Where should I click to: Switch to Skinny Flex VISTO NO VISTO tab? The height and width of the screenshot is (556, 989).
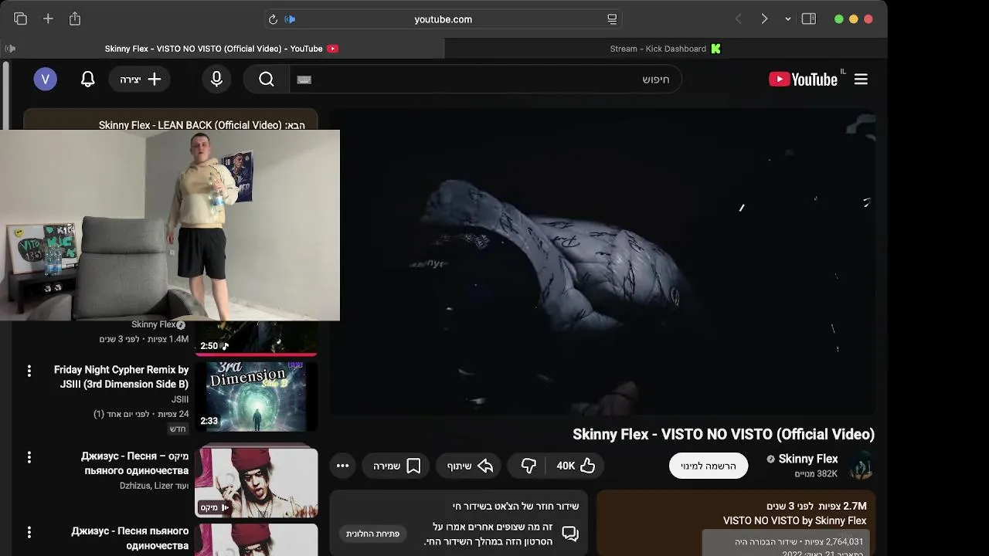tap(222, 49)
